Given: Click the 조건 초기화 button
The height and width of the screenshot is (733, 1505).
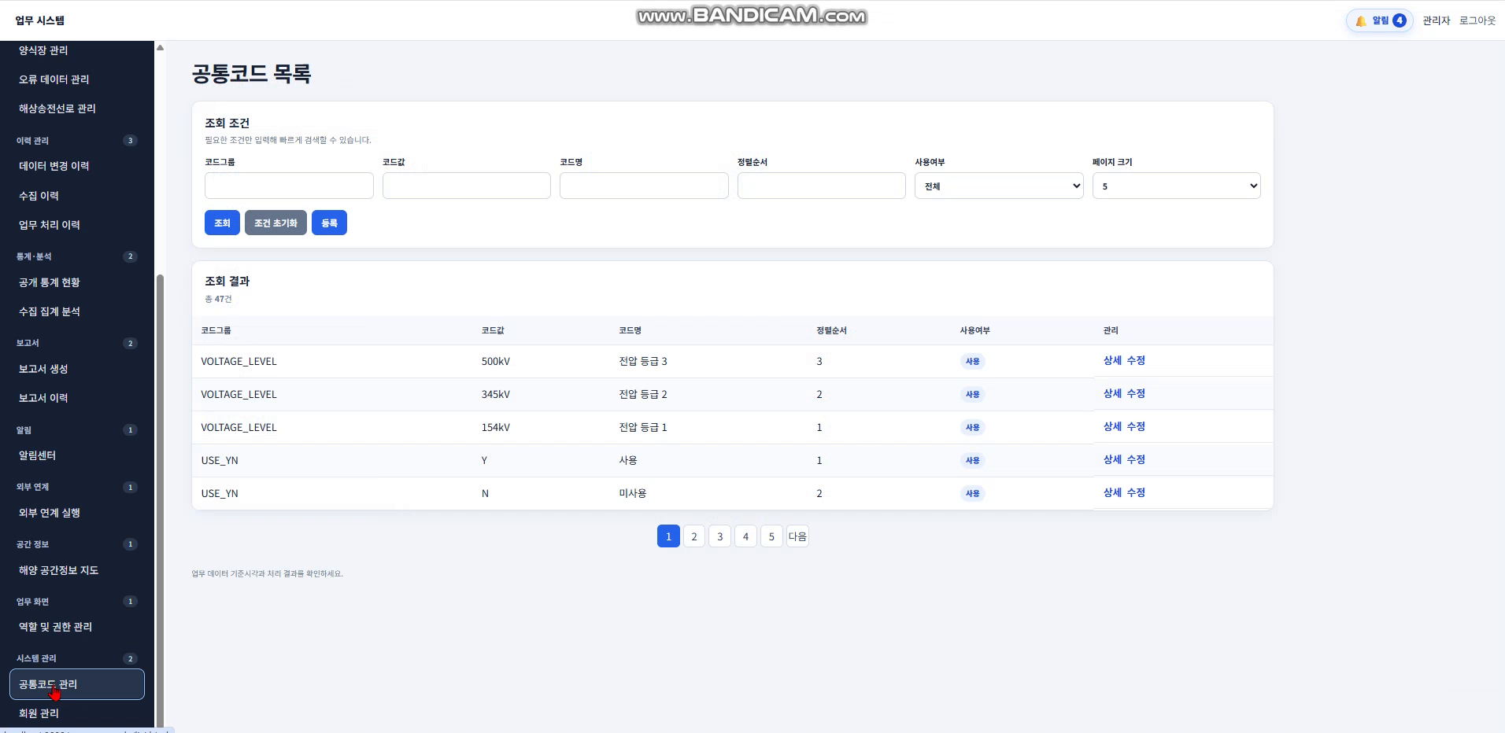Looking at the screenshot, I should 275,223.
